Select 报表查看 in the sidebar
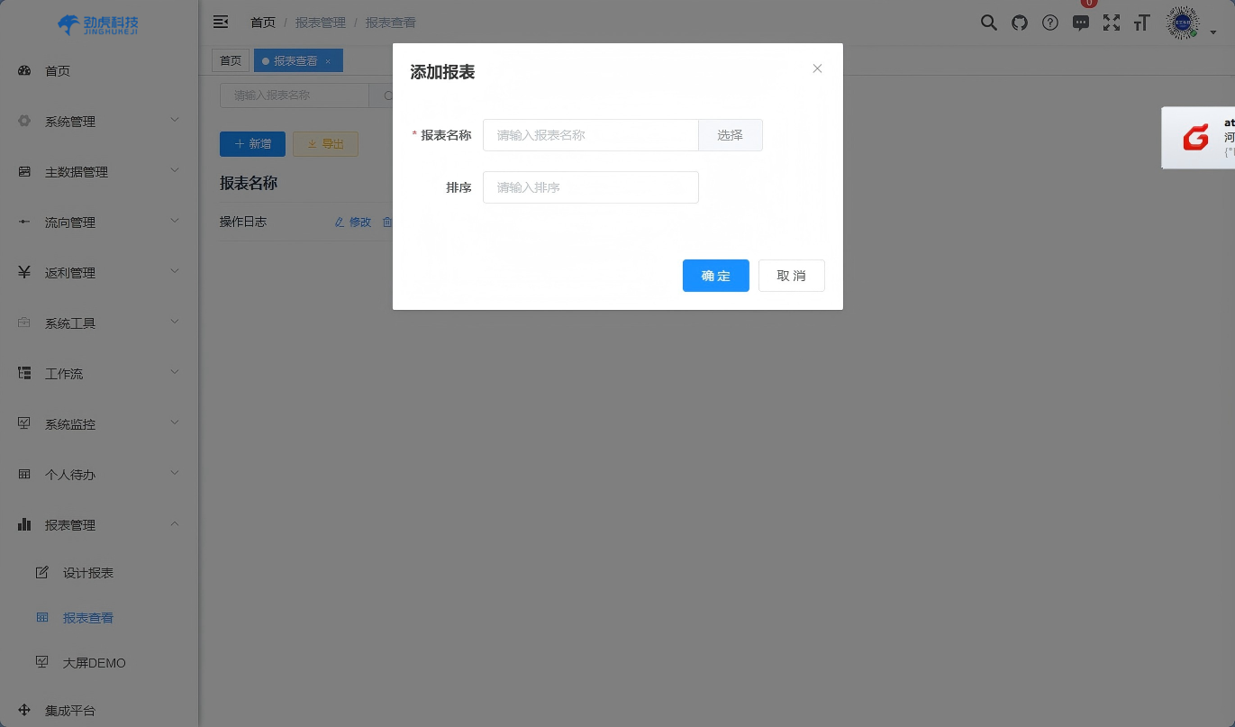Screen dimensions: 1235x727 click(x=87, y=618)
